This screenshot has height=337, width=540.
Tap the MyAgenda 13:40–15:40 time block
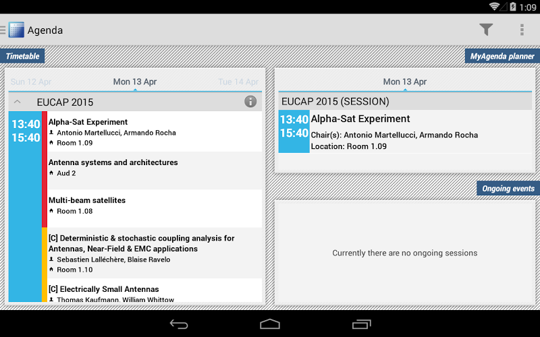294,131
